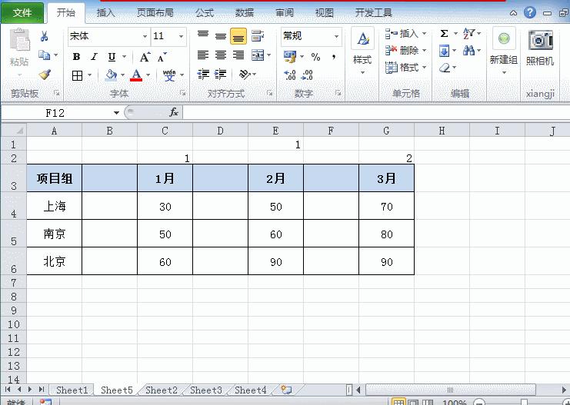Click the Fill down icon
This screenshot has height=405, width=570.
(x=444, y=51)
